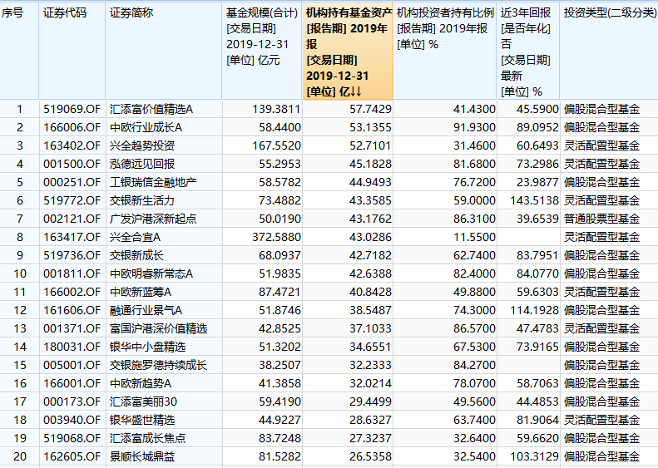Click holding ratio value 11.5500
Image resolution: width=658 pixels, height=468 pixels.
point(474,238)
